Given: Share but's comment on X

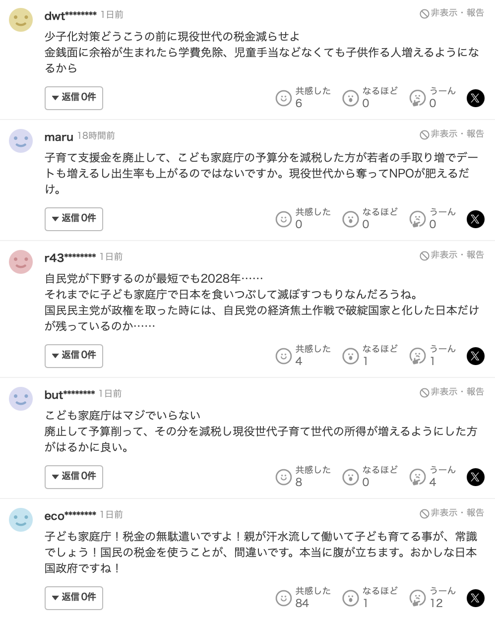Looking at the screenshot, I should tap(475, 477).
